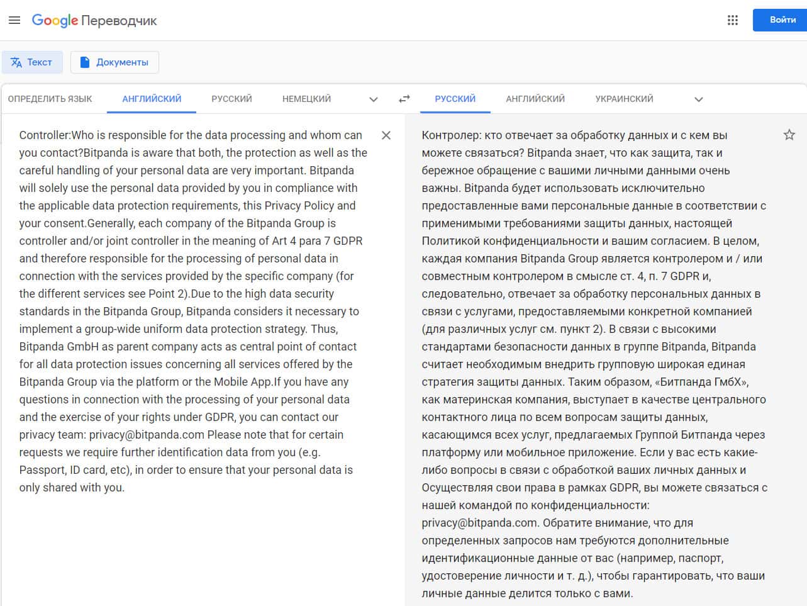Select the Текст translation mode

click(x=32, y=62)
